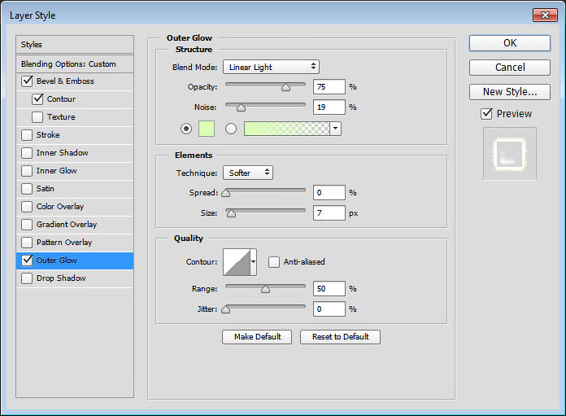Select the Color Overlay row label

tap(60, 207)
